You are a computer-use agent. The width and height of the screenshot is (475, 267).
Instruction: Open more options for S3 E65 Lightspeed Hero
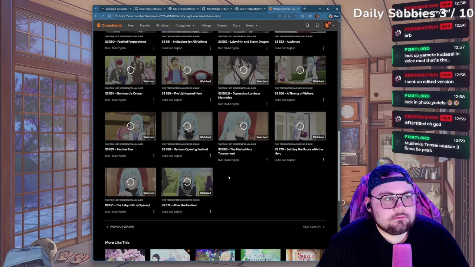210,100
